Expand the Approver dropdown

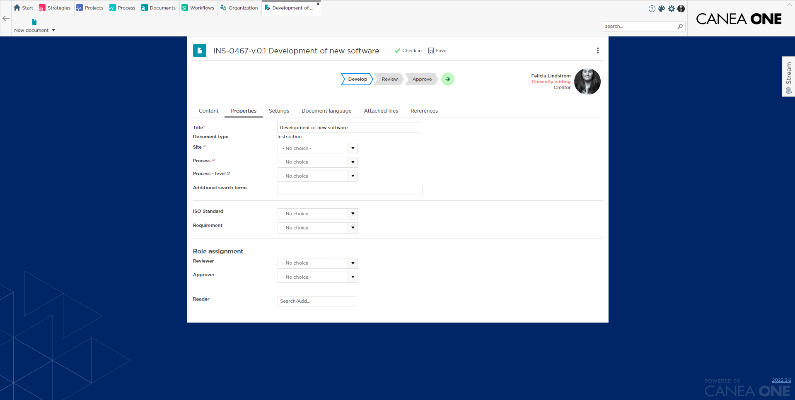pos(353,277)
